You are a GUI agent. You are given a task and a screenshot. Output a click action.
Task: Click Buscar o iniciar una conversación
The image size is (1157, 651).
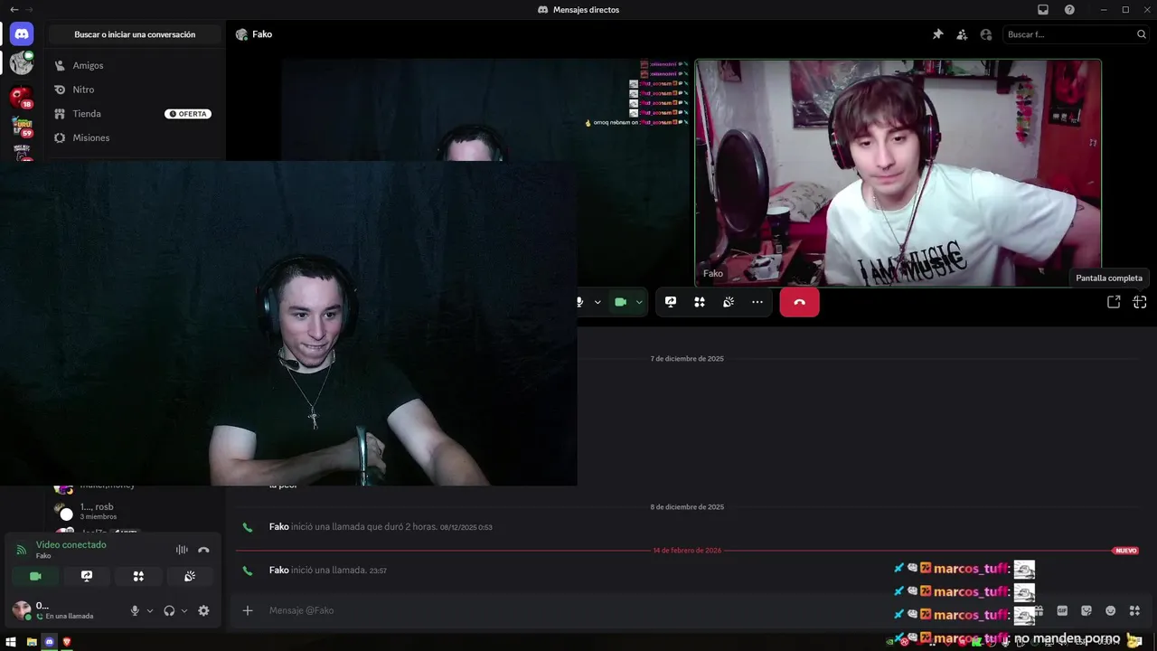point(135,34)
